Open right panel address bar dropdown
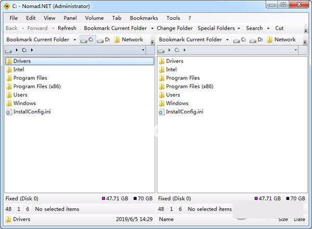 pos(296,50)
